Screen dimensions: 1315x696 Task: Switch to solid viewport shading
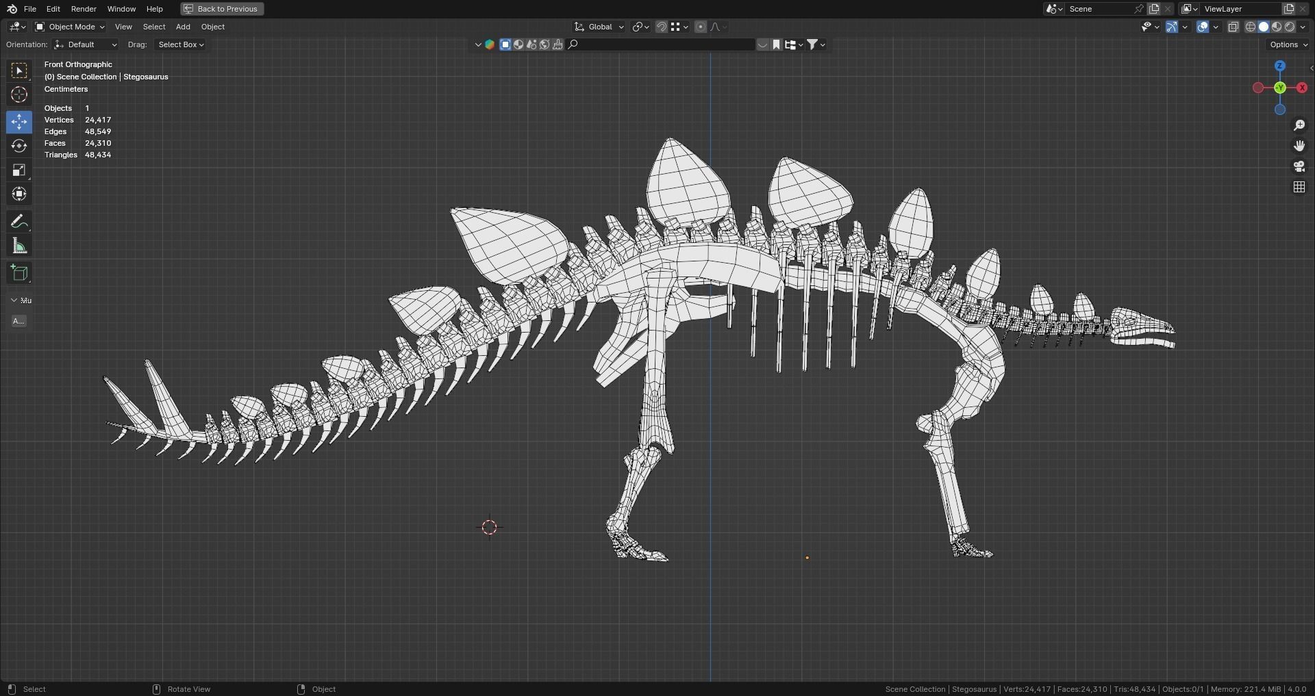[x=1264, y=27]
